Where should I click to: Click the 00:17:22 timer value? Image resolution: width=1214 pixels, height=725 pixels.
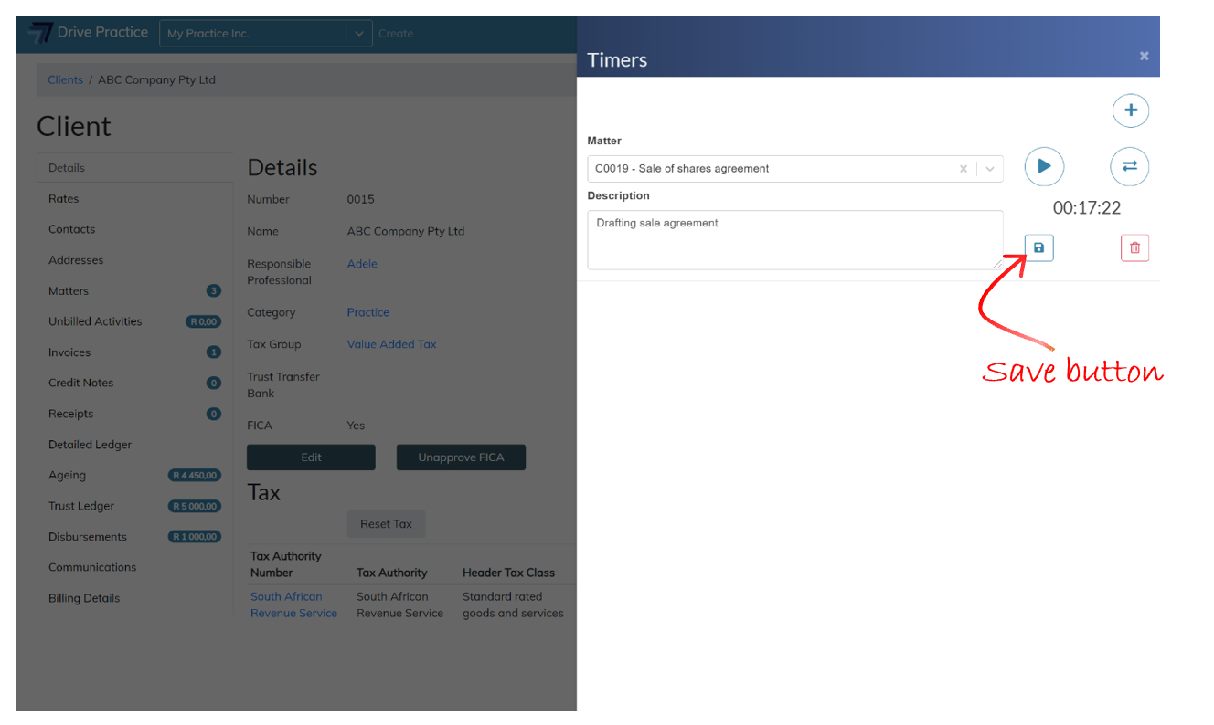click(1086, 208)
